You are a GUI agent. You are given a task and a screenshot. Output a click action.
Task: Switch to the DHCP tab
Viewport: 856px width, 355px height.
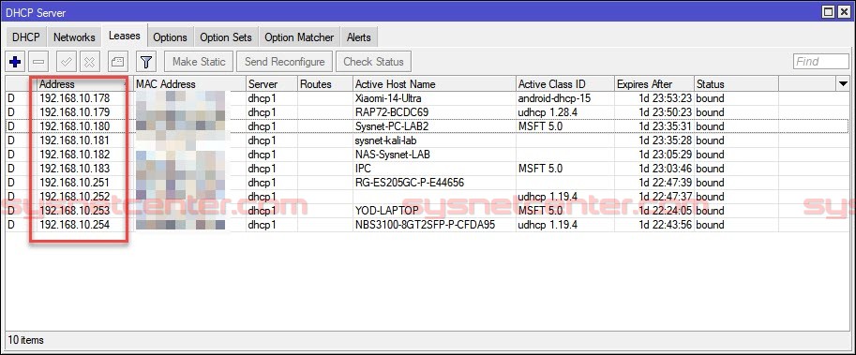(25, 37)
